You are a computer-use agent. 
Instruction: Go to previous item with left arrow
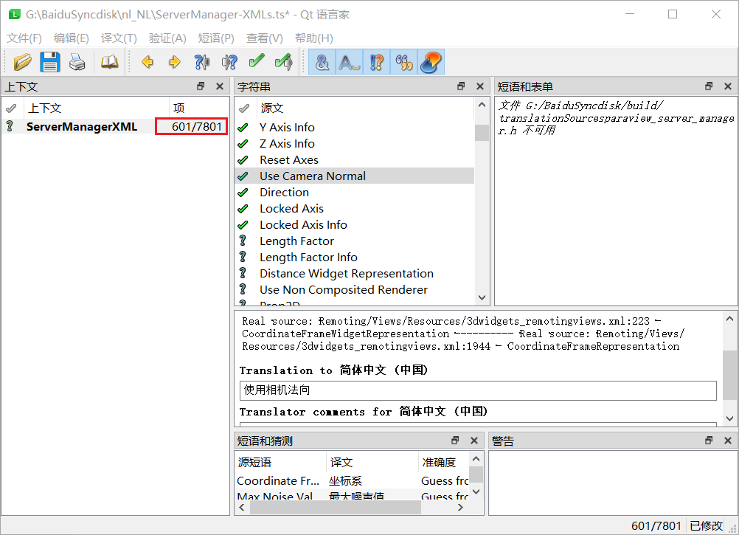click(148, 62)
